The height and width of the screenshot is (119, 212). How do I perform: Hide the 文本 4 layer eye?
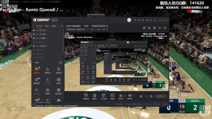(34, 30)
